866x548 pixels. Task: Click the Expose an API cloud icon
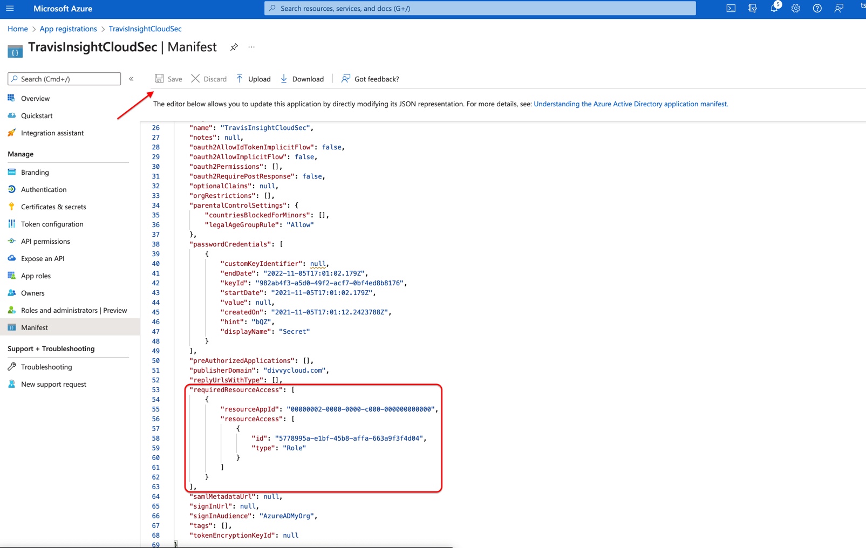coord(11,258)
